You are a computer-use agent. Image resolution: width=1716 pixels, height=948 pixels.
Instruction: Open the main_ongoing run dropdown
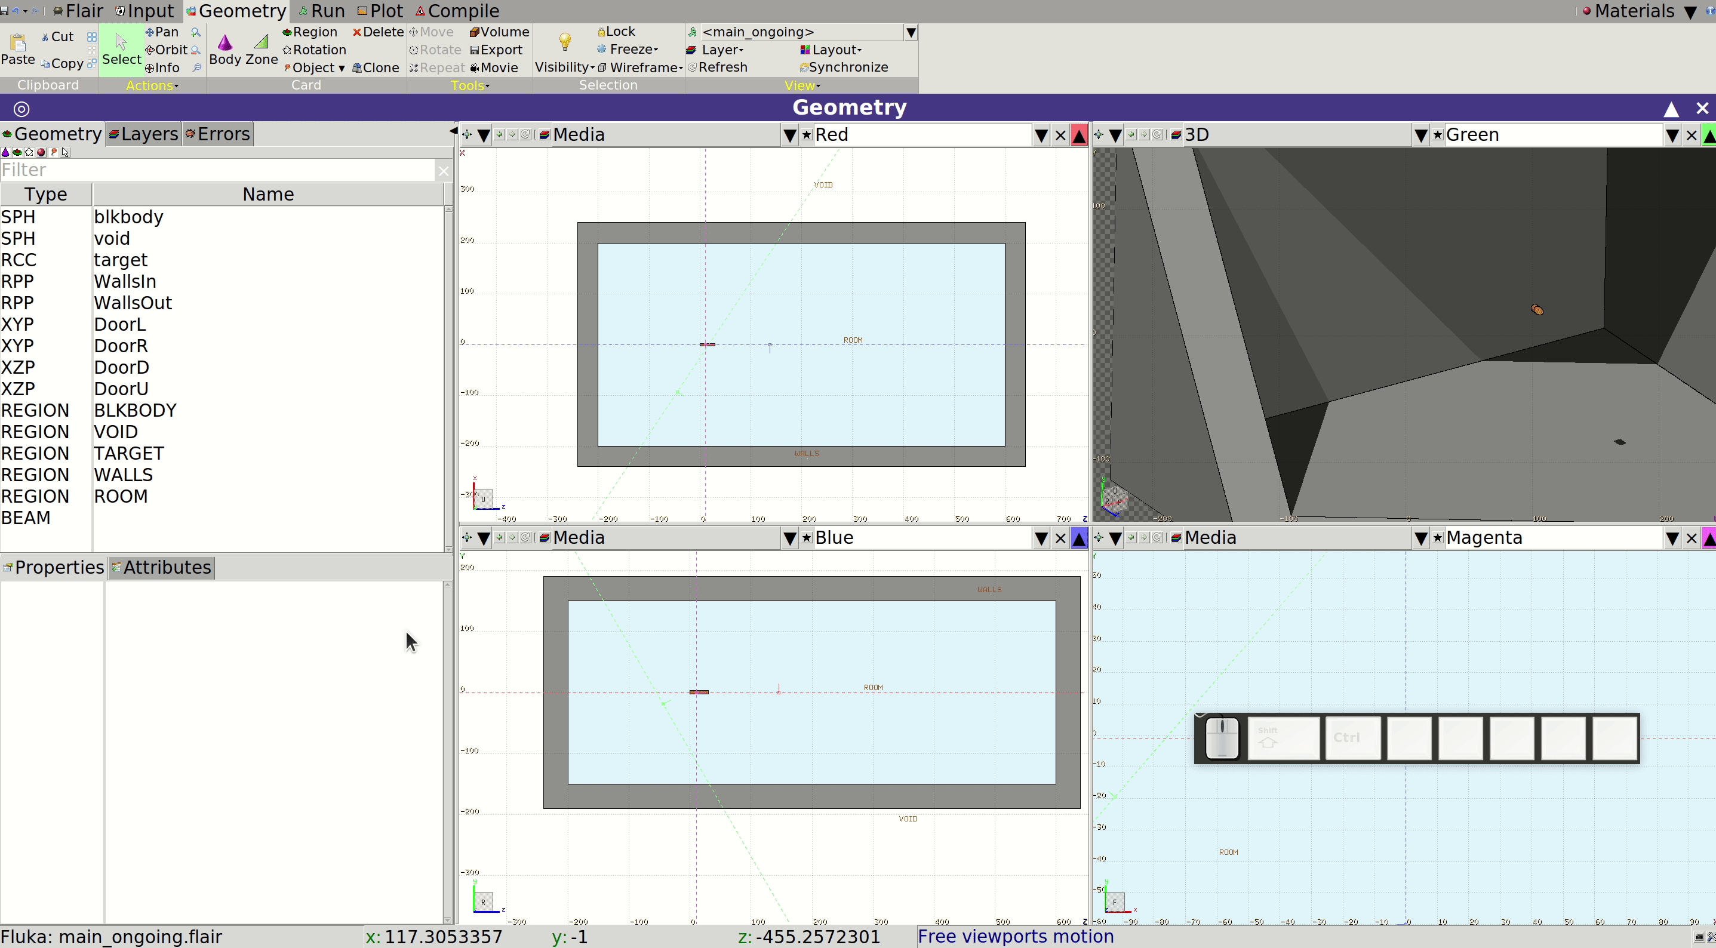pos(911,32)
